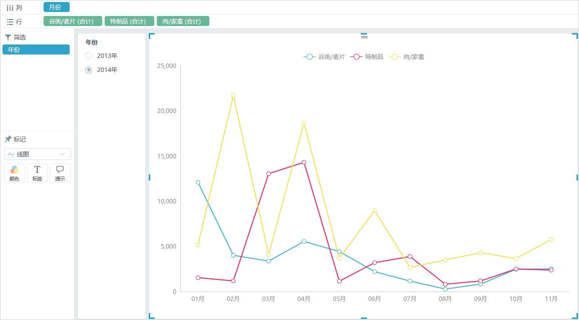
Task: Click the 年份 filter panel title
Action: click(92, 42)
